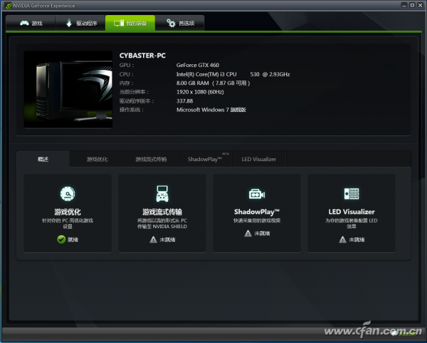This screenshot has width=427, height=343.
Task: Open the 首选项 (Preferences) tab
Action: click(180, 24)
